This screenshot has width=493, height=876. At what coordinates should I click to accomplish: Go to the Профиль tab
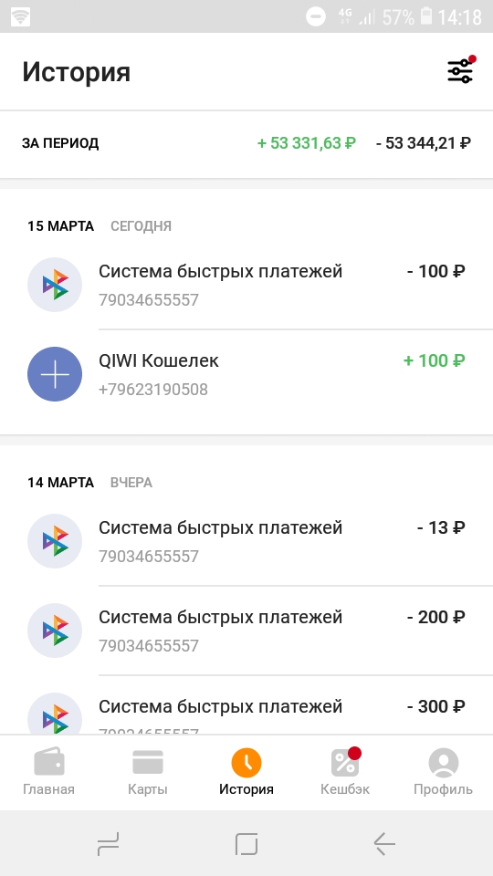click(444, 773)
